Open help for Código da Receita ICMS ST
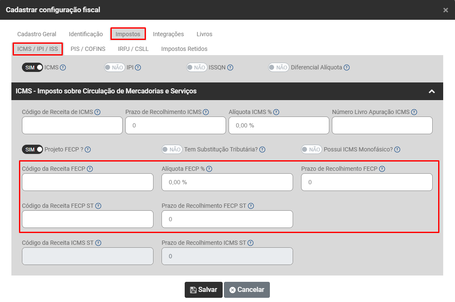 [98, 243]
